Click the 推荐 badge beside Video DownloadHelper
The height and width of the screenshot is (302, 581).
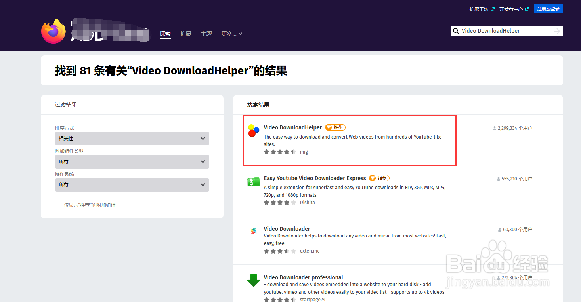click(335, 127)
